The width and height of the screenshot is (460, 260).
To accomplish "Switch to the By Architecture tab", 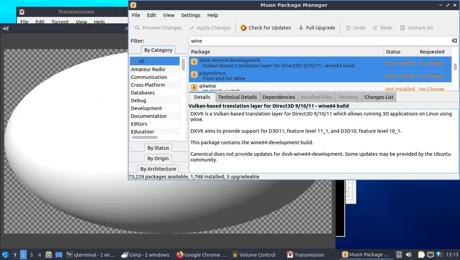I will click(x=158, y=169).
